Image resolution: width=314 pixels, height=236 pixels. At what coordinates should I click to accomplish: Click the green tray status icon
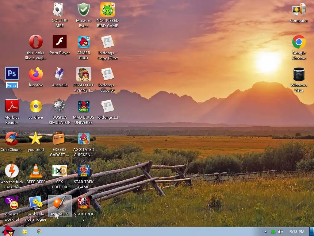pos(273,232)
